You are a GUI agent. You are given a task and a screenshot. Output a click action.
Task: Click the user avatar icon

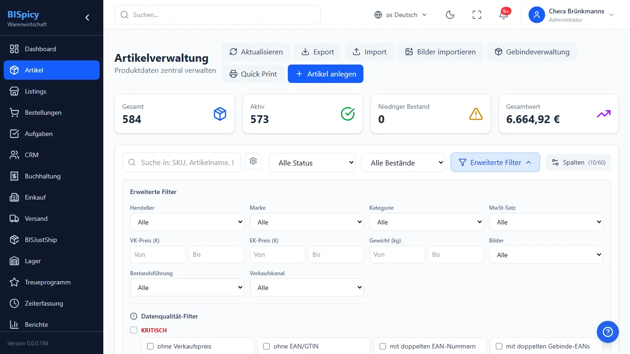(x=537, y=15)
